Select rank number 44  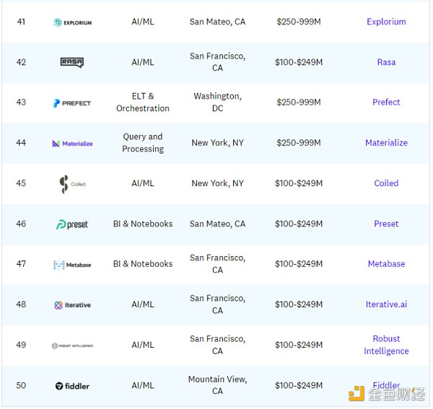click(x=21, y=143)
